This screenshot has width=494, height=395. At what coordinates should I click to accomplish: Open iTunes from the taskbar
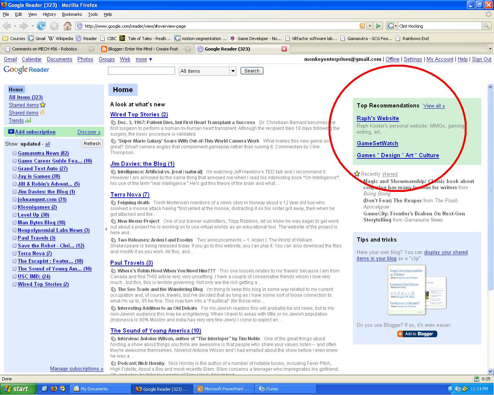(x=286, y=389)
